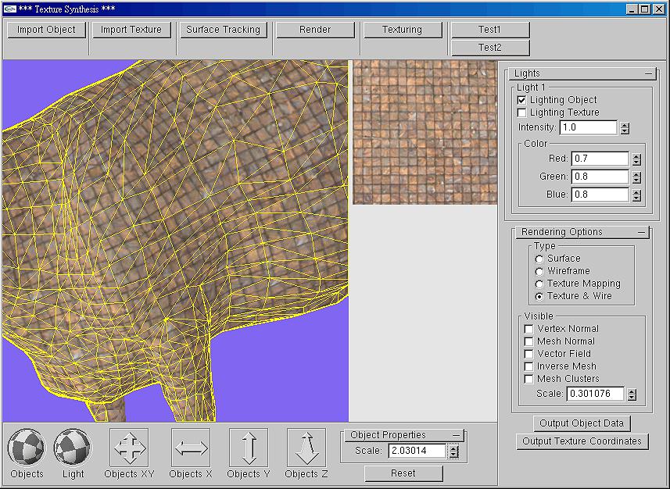
Task: Select the Objects X horizontal arrow icon
Action: 191,448
